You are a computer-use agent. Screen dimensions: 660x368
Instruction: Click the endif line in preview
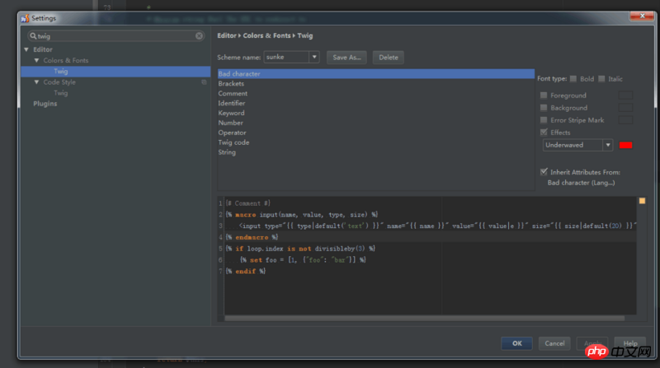coord(246,272)
